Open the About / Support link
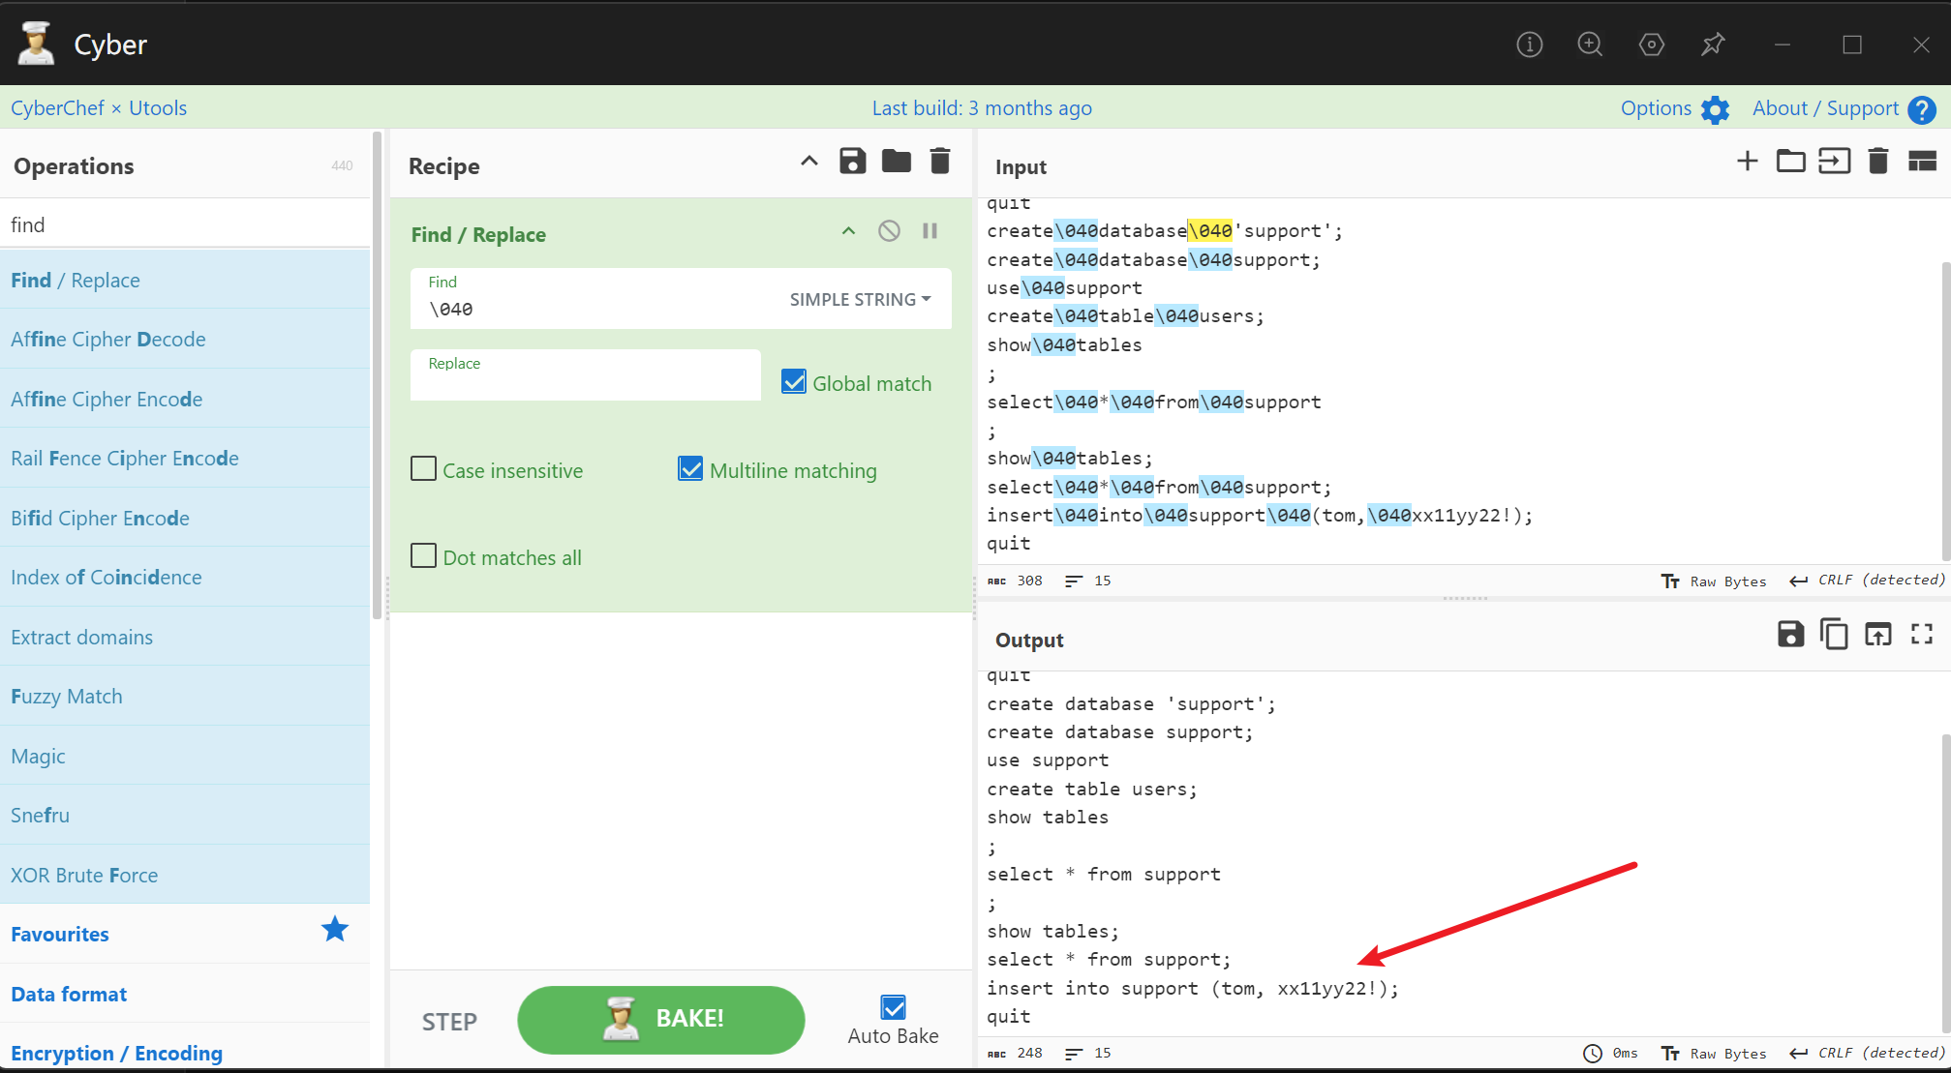This screenshot has width=1951, height=1073. tap(1825, 108)
